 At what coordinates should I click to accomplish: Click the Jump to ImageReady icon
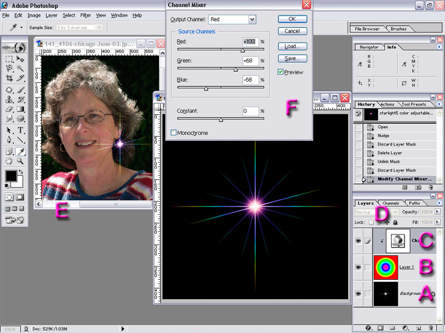click(x=14, y=220)
